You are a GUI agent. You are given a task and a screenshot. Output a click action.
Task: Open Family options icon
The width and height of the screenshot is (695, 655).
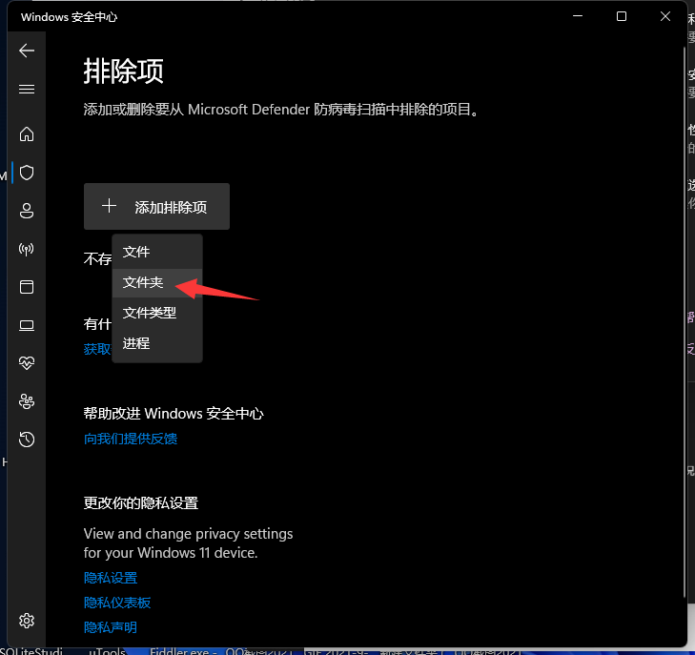click(27, 401)
